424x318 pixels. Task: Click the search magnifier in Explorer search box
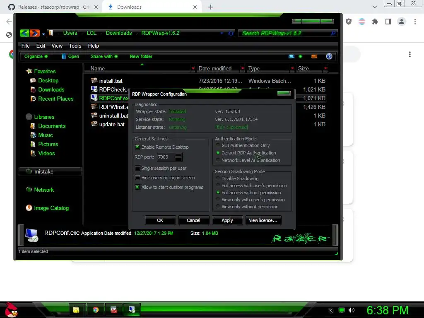tap(333, 33)
